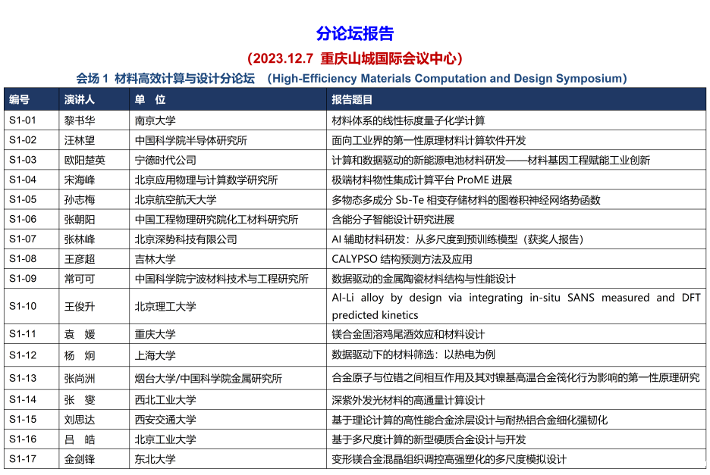Screen dimensions: 710x475
Task: Click the blue title 分论坛报告
Action: pyautogui.click(x=355, y=33)
